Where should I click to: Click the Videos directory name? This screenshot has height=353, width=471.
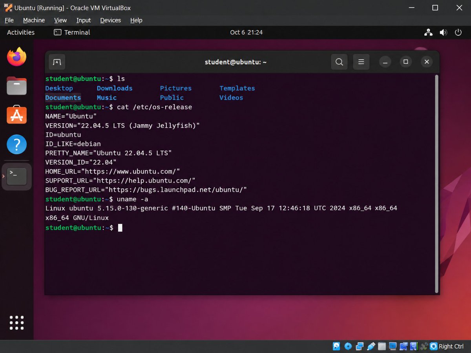click(231, 98)
